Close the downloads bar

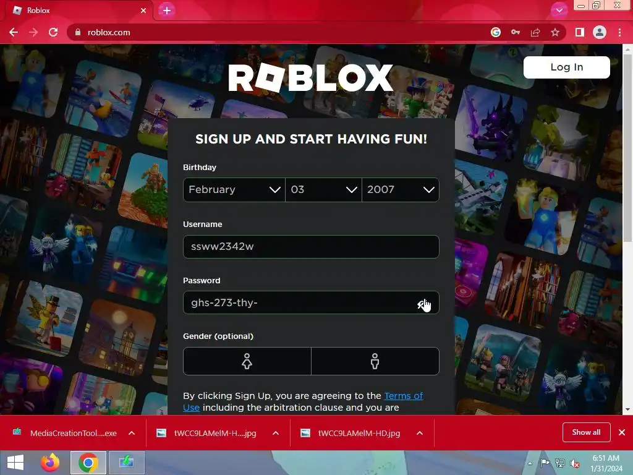pyautogui.click(x=622, y=432)
